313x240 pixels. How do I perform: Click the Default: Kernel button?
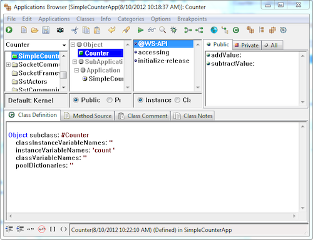coord(36,101)
